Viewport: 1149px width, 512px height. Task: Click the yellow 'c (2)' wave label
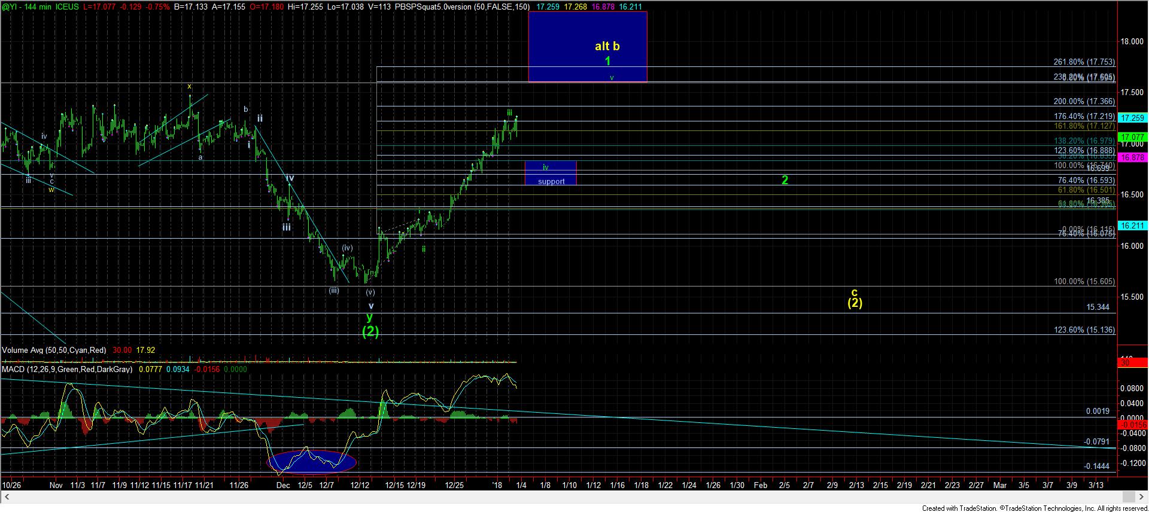pyautogui.click(x=855, y=298)
